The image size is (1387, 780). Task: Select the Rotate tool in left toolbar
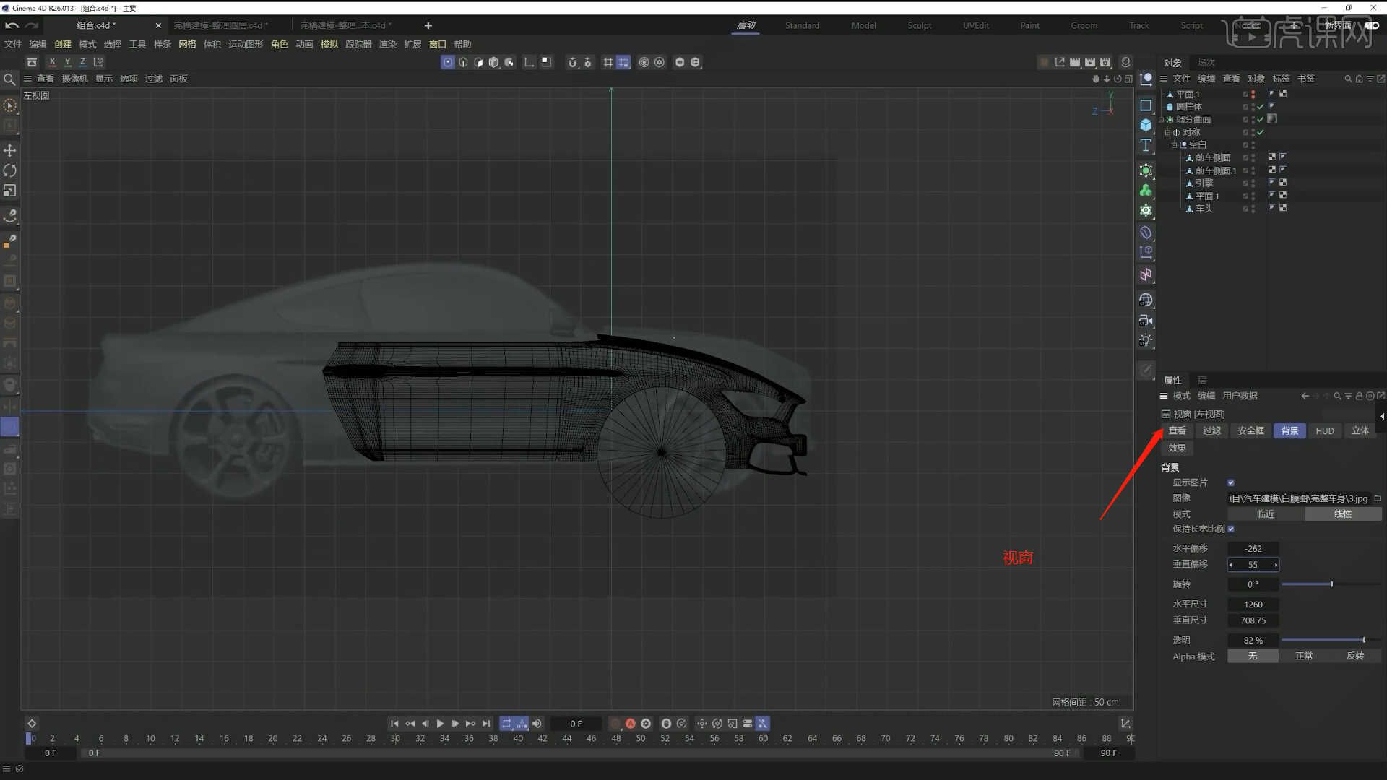coord(10,170)
